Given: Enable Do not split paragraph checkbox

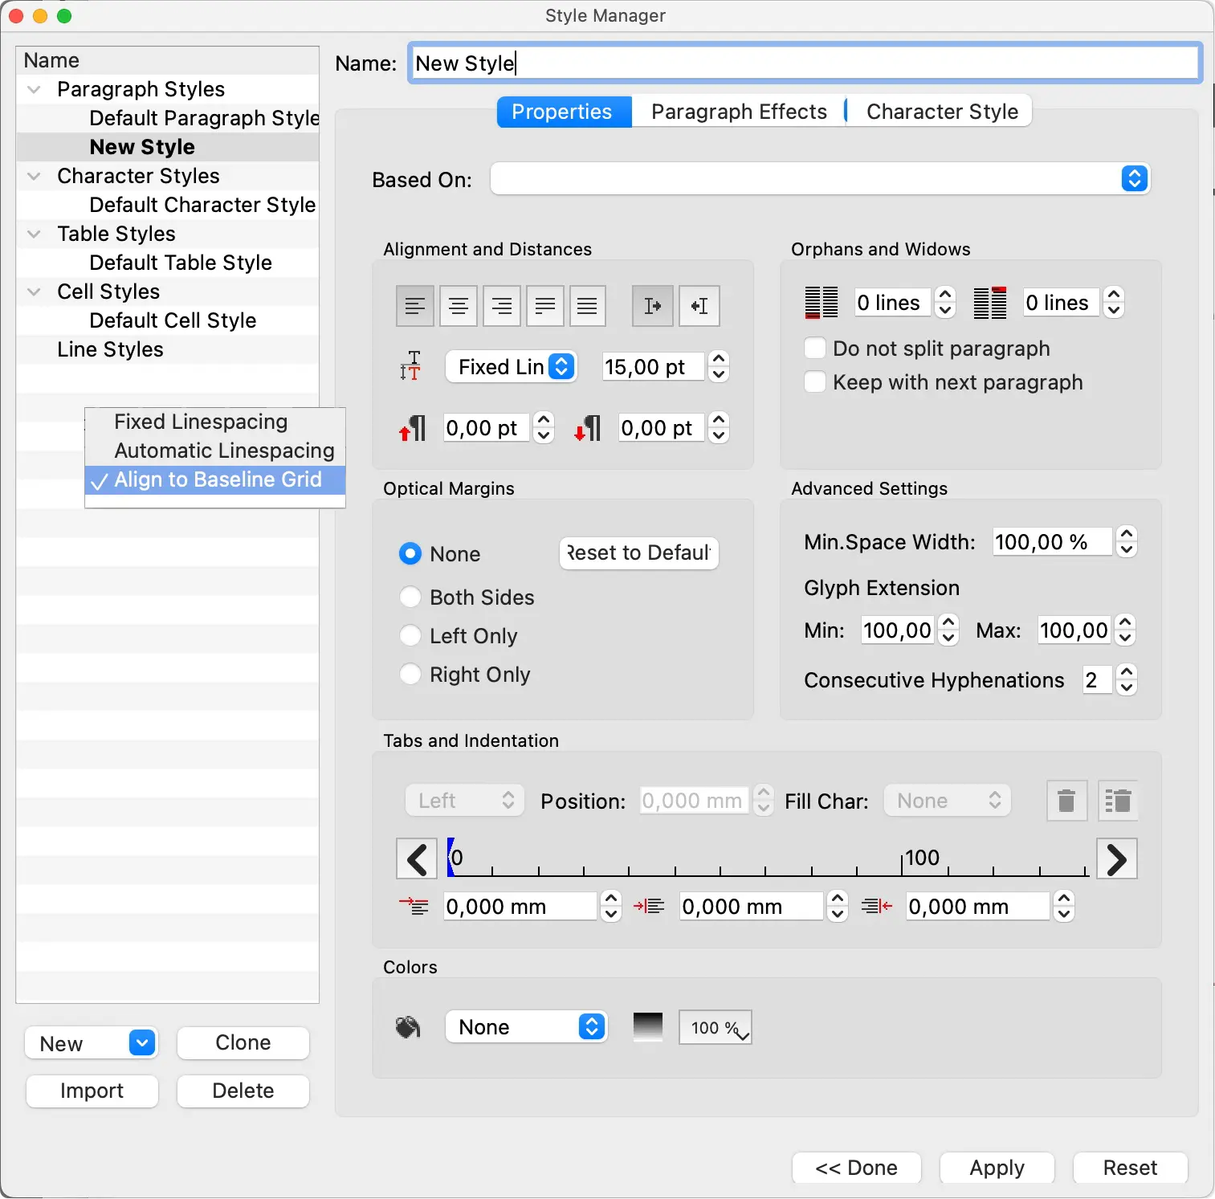Looking at the screenshot, I should tap(815, 349).
